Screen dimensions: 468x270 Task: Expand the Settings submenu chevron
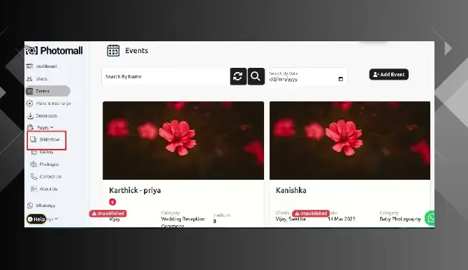pyautogui.click(x=56, y=219)
